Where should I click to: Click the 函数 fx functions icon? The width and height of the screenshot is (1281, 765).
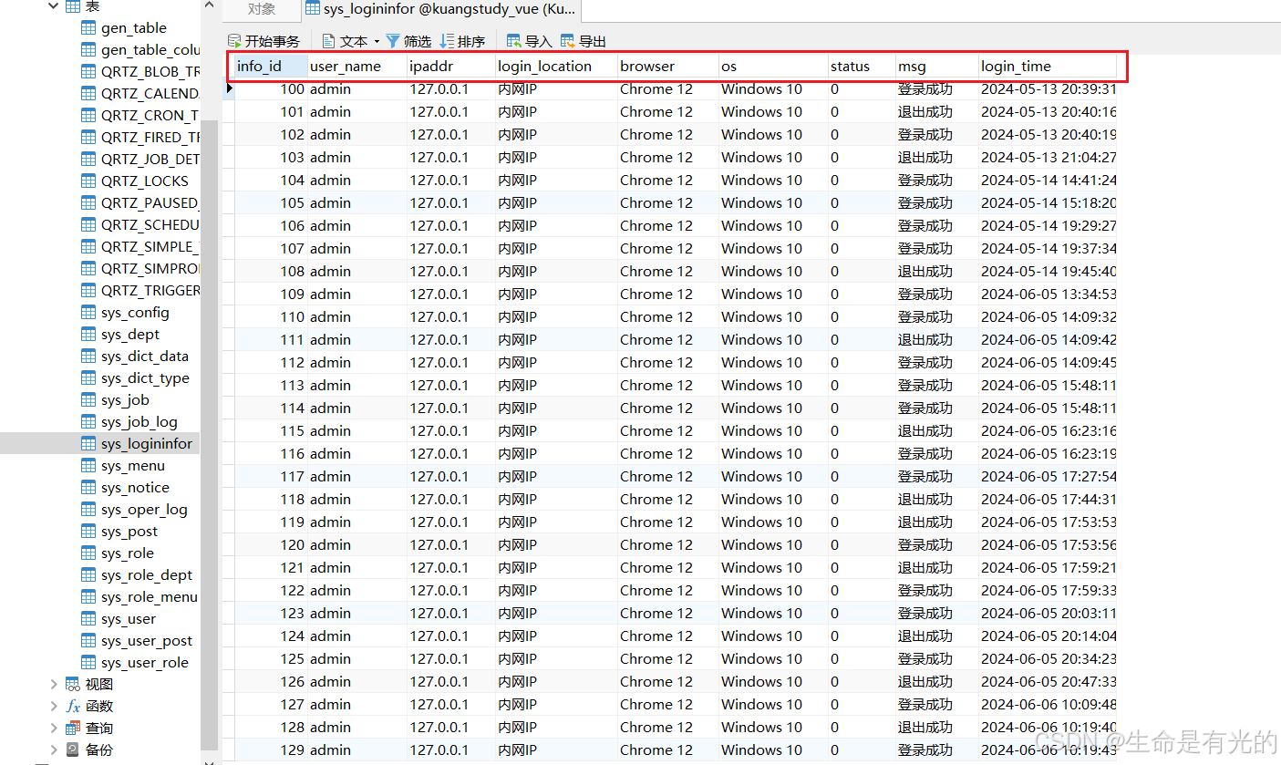[x=73, y=707]
